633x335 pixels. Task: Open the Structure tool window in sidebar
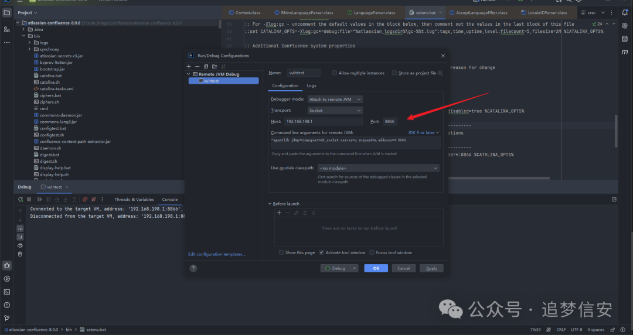click(x=7, y=29)
